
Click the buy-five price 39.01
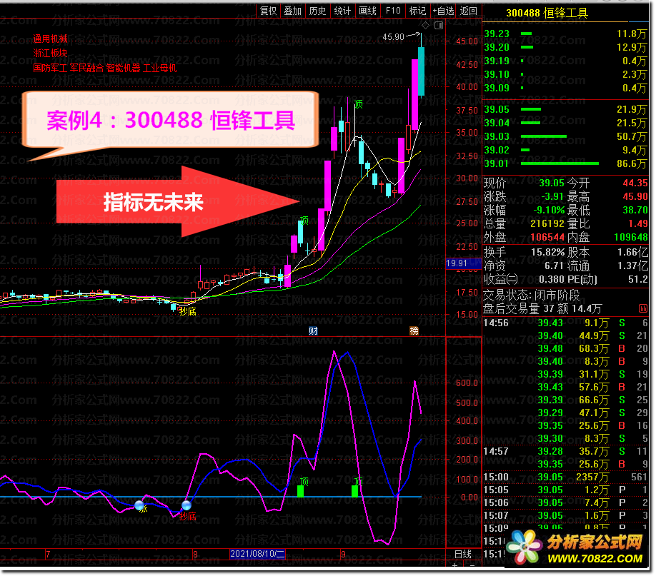pos(497,163)
